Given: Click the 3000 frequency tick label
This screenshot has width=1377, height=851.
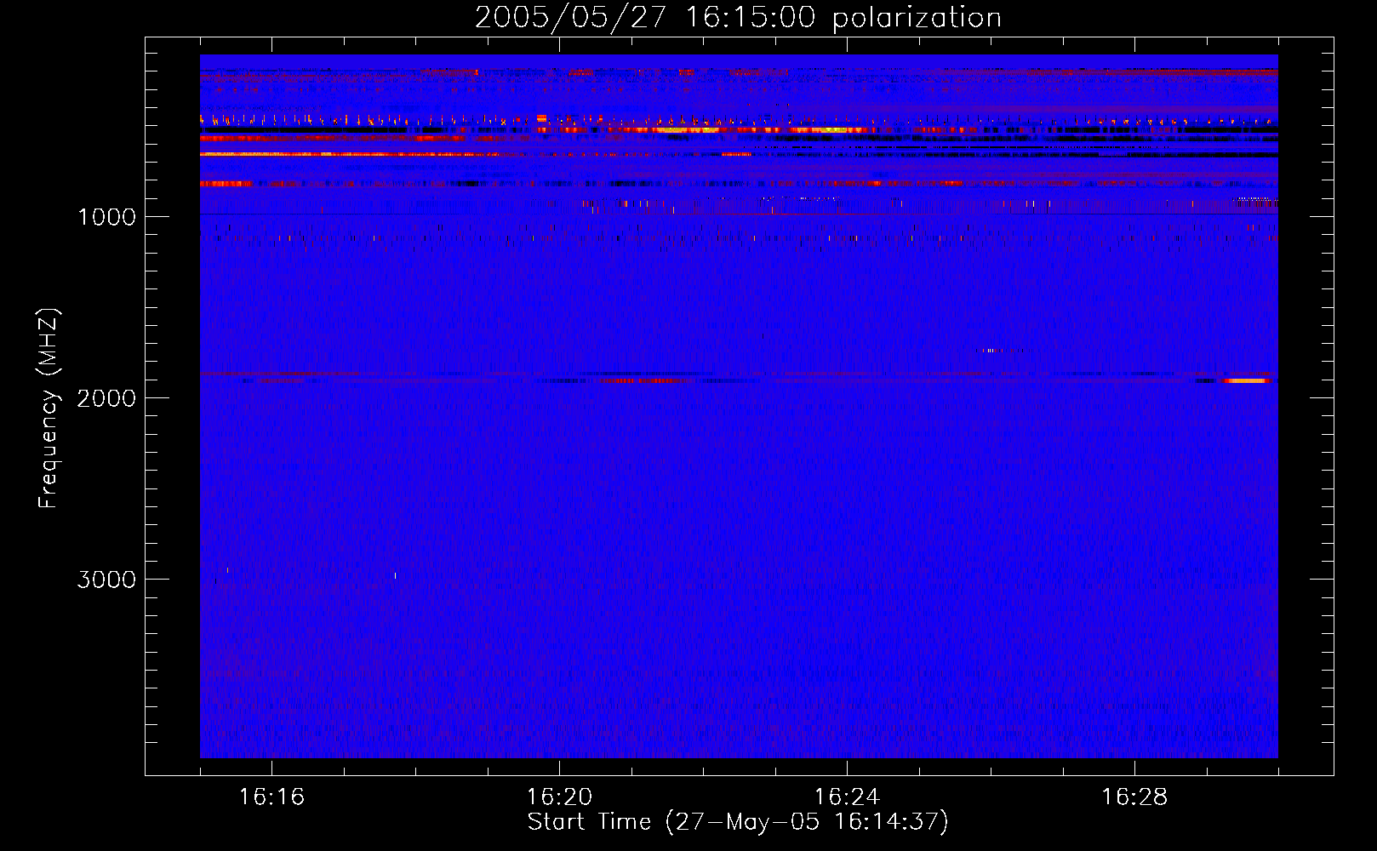Looking at the screenshot, I should [106, 580].
